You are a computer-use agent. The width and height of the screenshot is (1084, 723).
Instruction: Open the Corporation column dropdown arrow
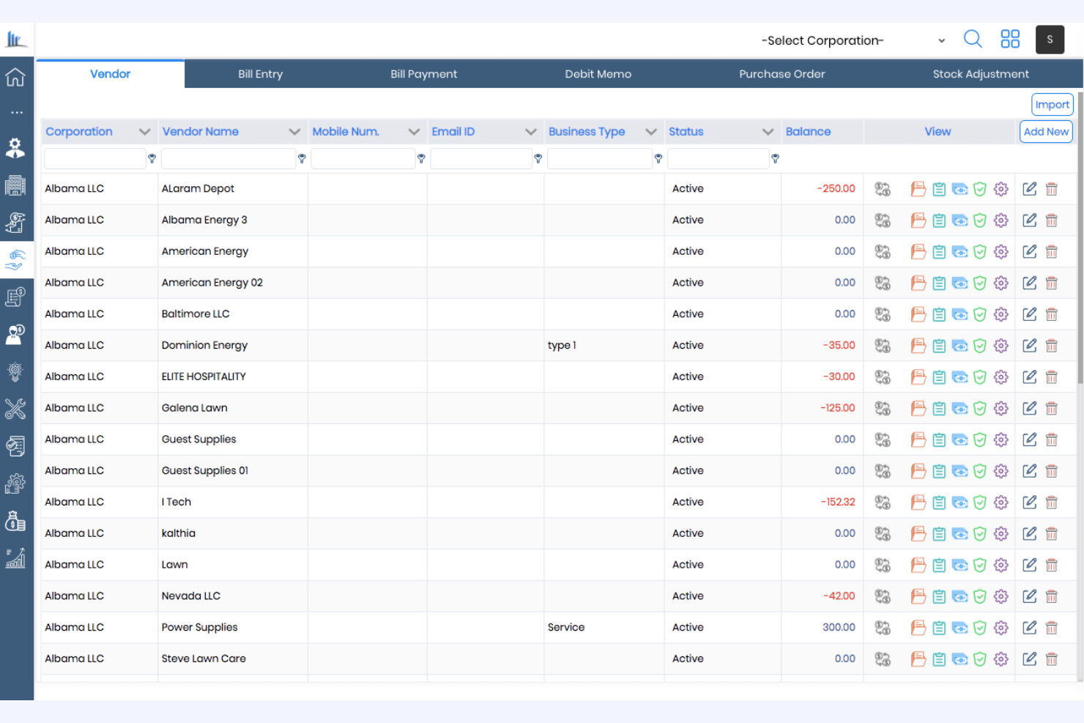[144, 131]
